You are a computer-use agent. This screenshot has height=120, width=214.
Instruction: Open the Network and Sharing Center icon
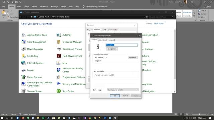(59, 70)
